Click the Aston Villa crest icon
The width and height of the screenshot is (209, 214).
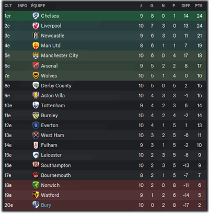[36, 96]
